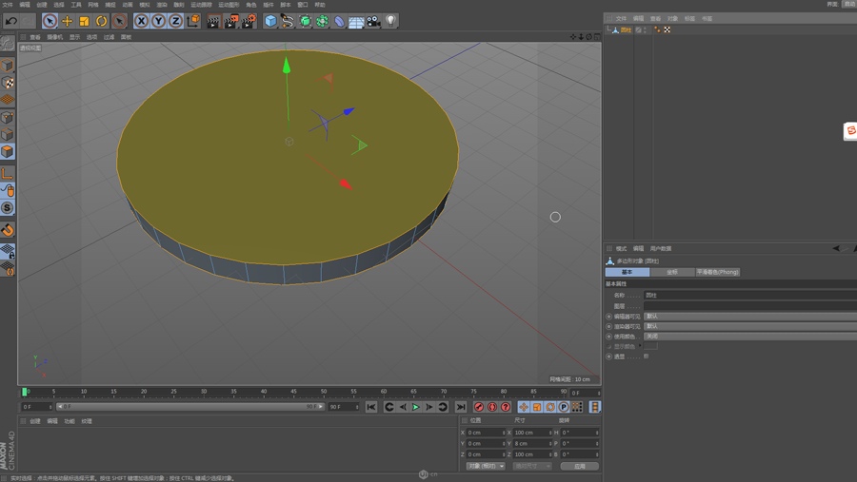Open the Floor environment icon

[x=356, y=22]
